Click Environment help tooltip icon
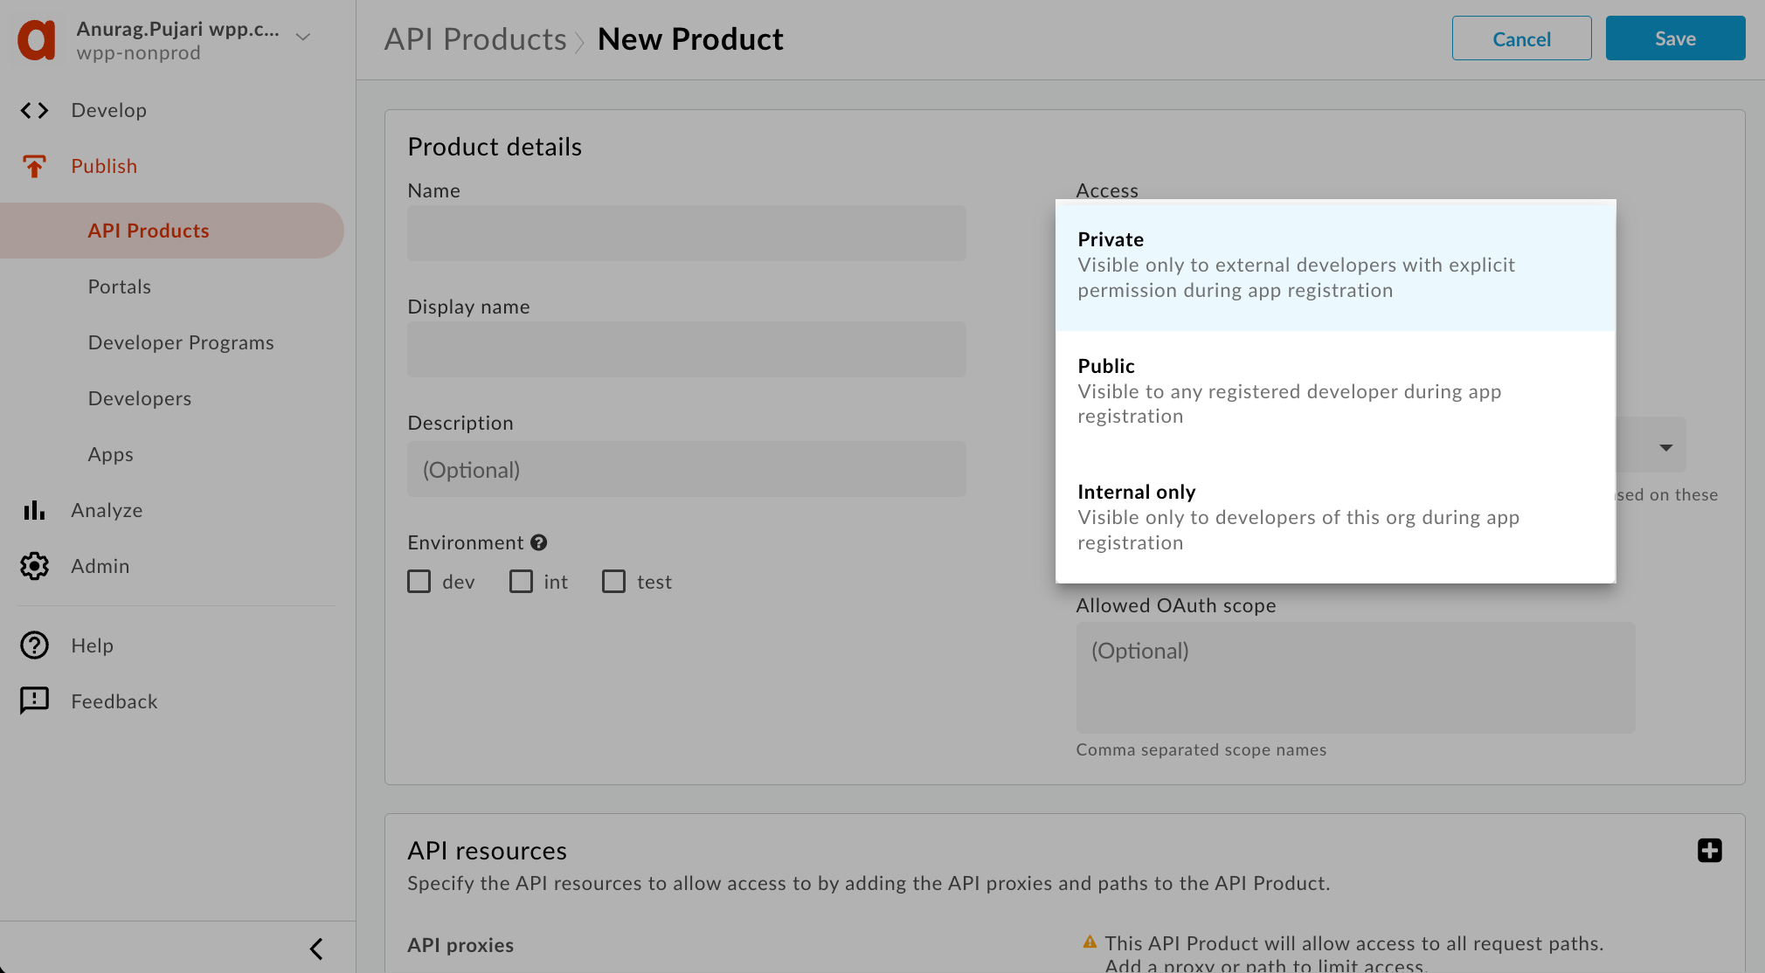The image size is (1765, 973). coord(539,542)
